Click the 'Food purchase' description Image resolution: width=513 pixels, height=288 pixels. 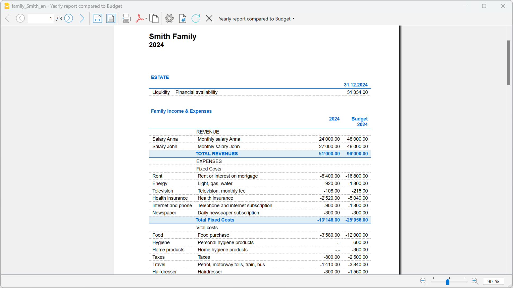[x=213, y=235]
